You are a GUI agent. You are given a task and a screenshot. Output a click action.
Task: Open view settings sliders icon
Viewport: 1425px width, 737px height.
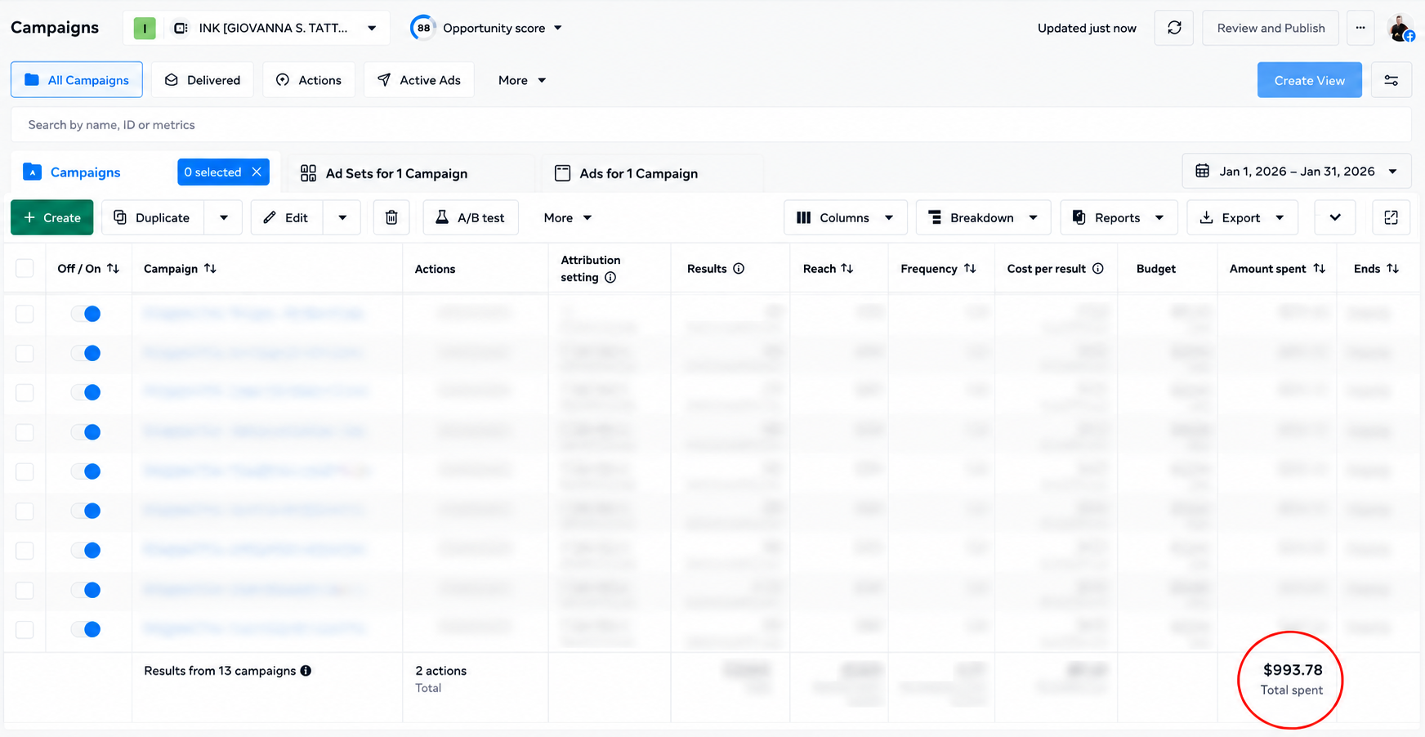click(x=1391, y=80)
